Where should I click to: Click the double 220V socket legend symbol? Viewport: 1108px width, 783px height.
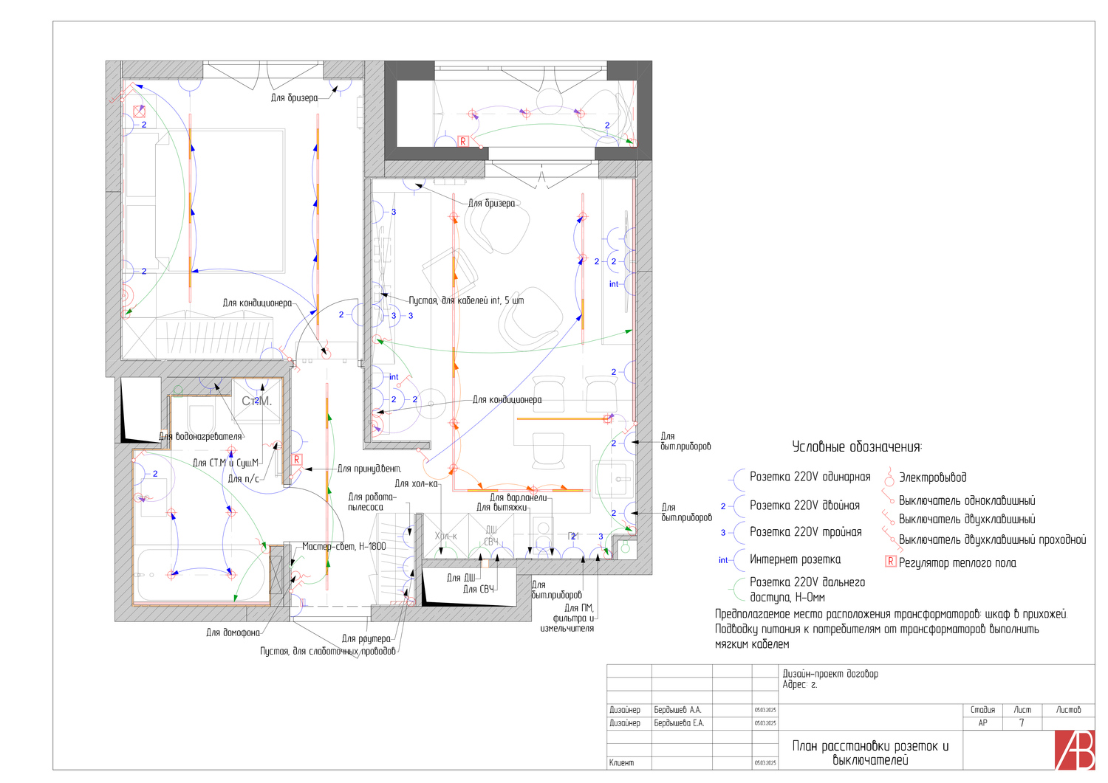tap(736, 506)
